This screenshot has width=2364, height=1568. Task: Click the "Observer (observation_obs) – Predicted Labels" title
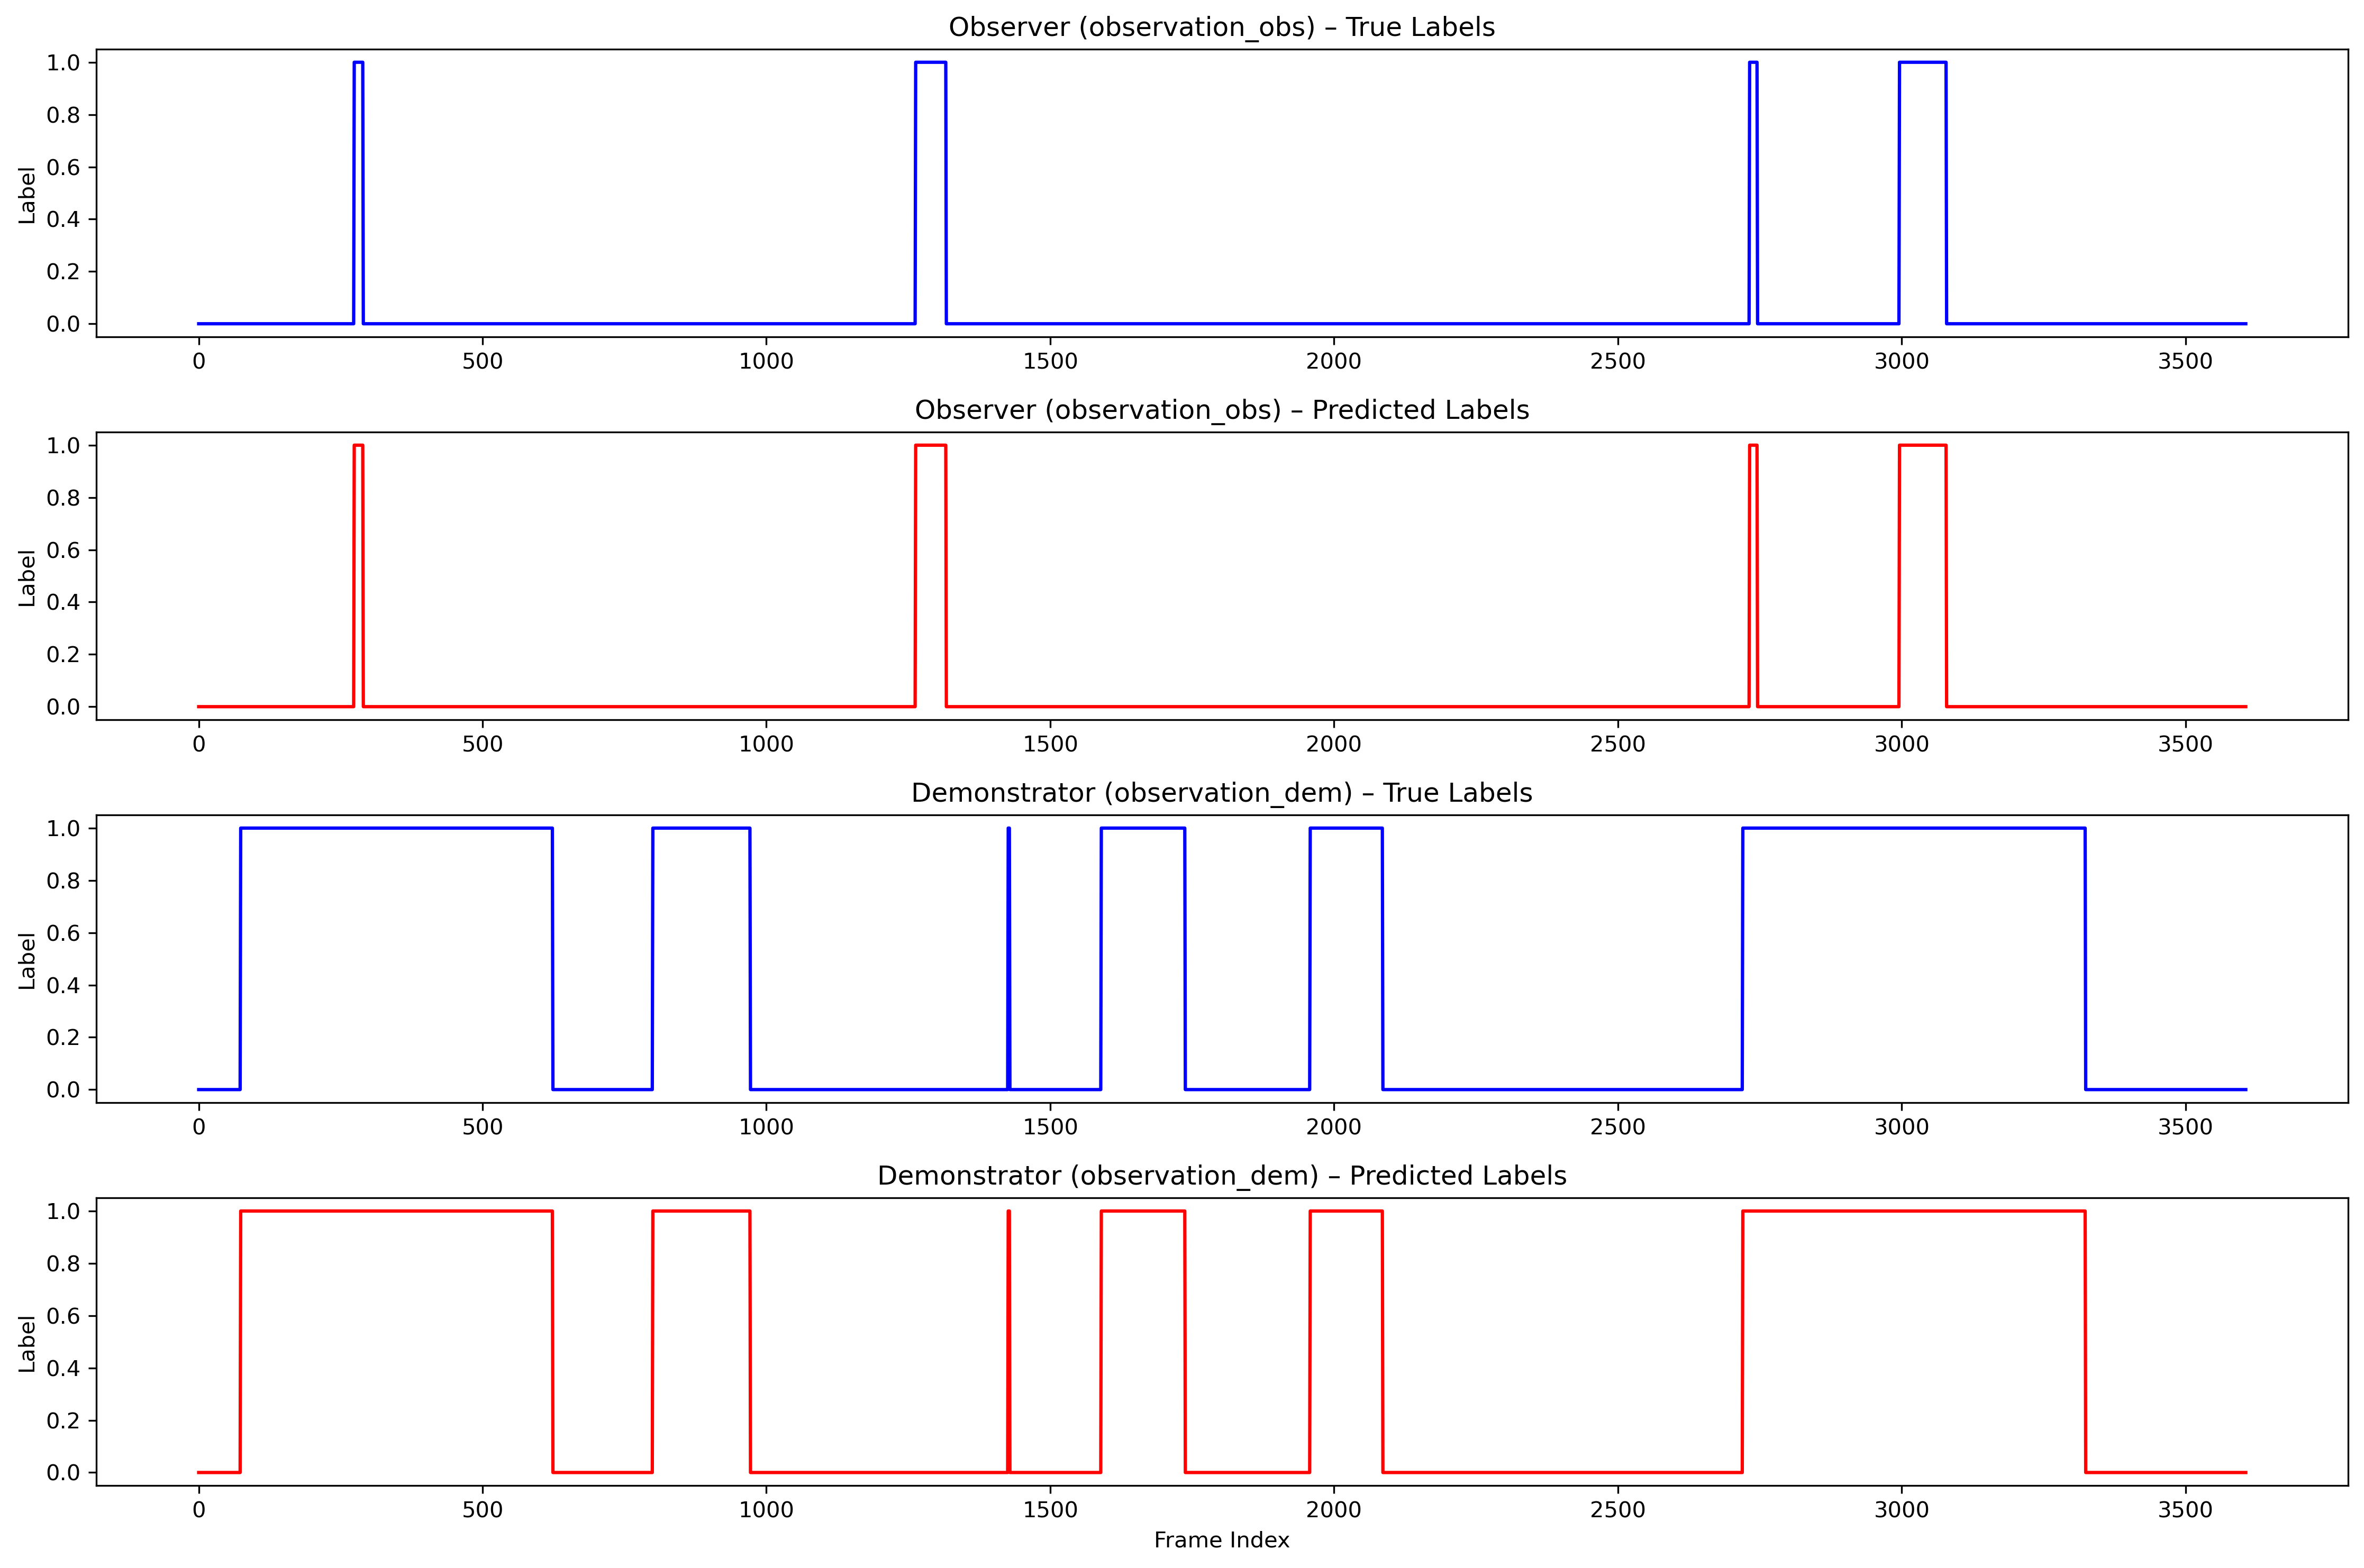pos(1222,410)
